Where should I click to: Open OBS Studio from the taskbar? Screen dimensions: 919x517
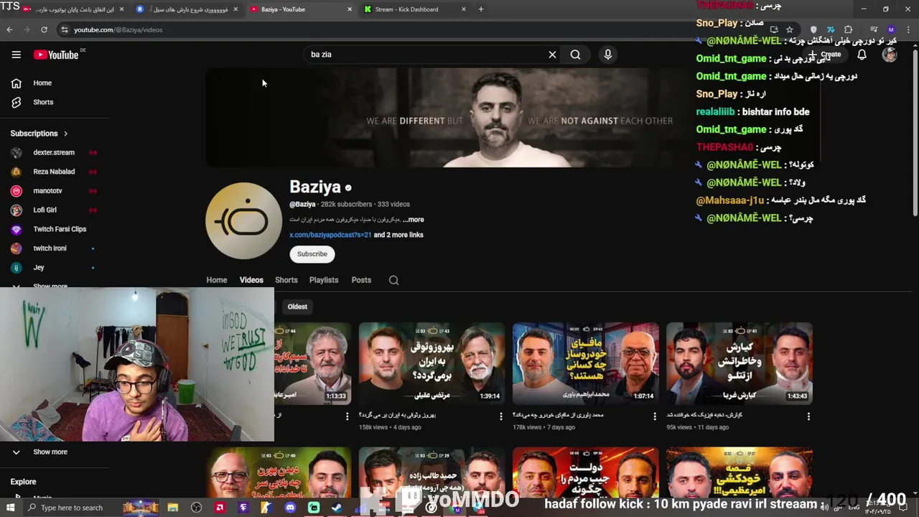(196, 508)
